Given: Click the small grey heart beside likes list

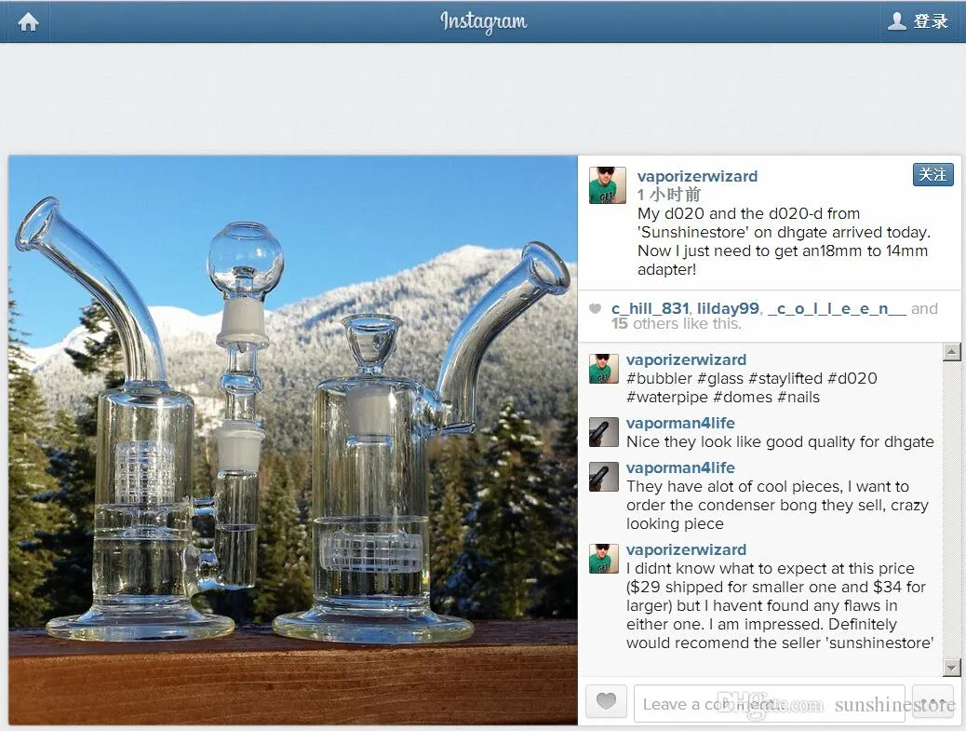Looking at the screenshot, I should click(x=595, y=309).
